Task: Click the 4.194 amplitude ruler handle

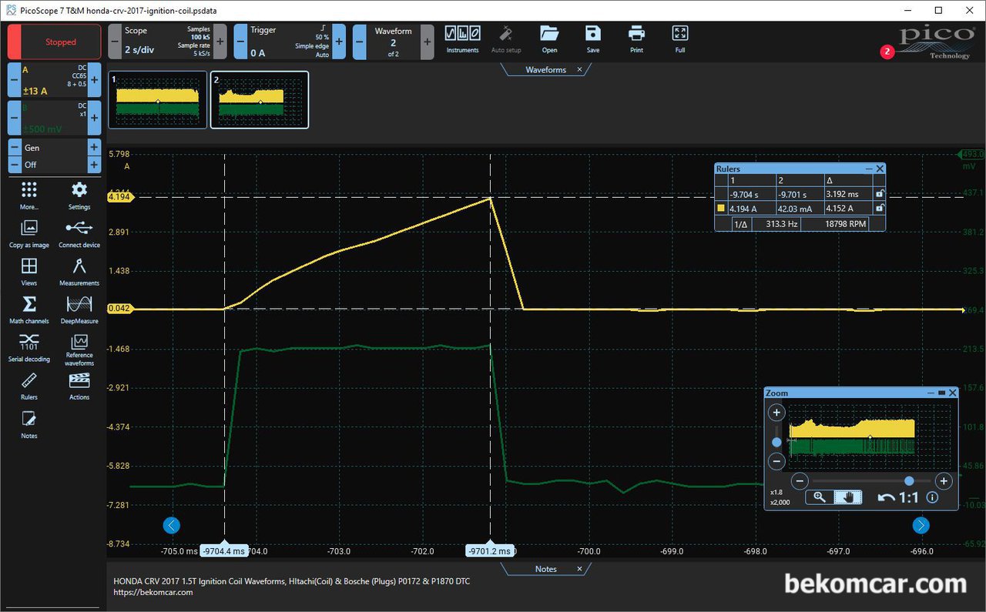Action: [120, 197]
